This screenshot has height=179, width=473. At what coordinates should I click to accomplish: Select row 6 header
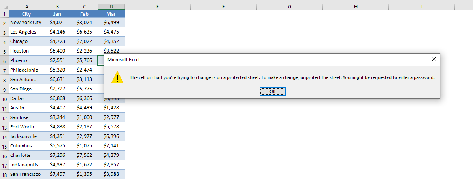pyautogui.click(x=4, y=60)
